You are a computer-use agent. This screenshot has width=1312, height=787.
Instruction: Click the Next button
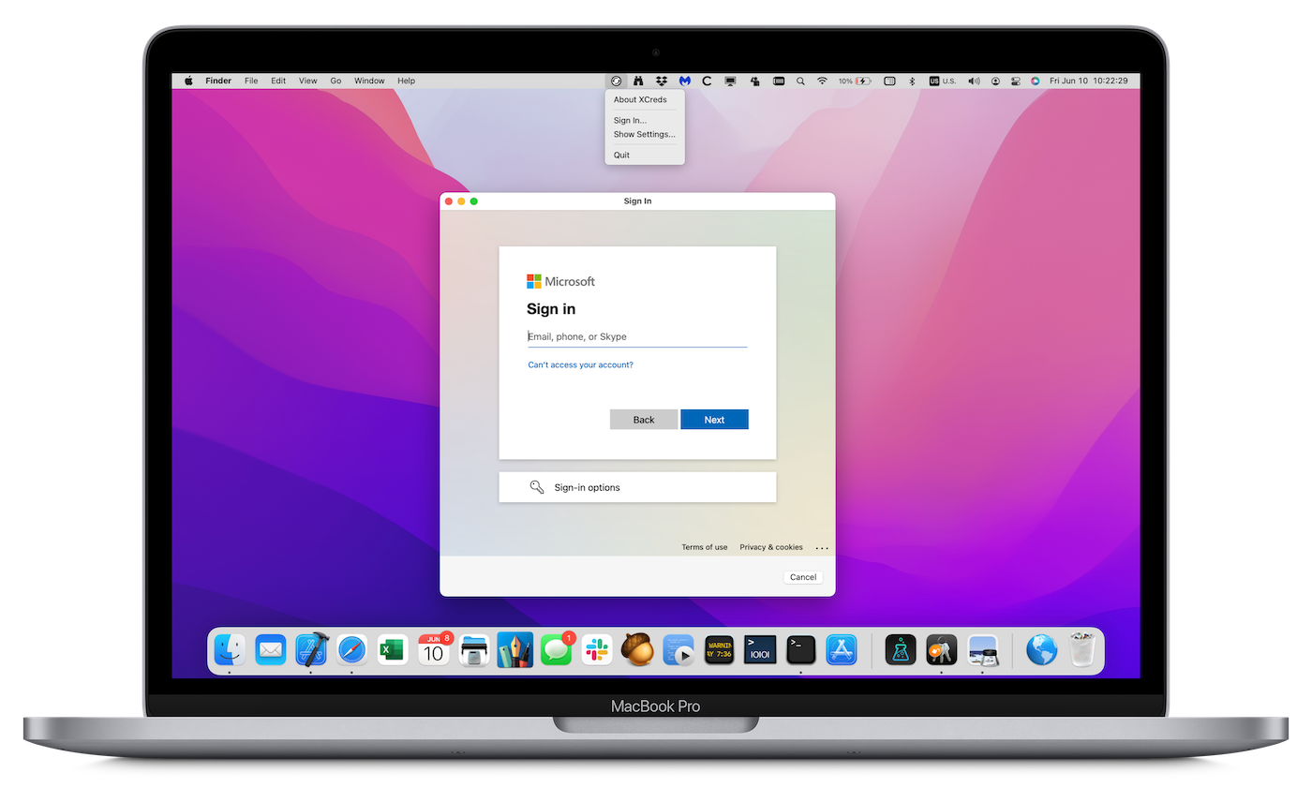714,419
